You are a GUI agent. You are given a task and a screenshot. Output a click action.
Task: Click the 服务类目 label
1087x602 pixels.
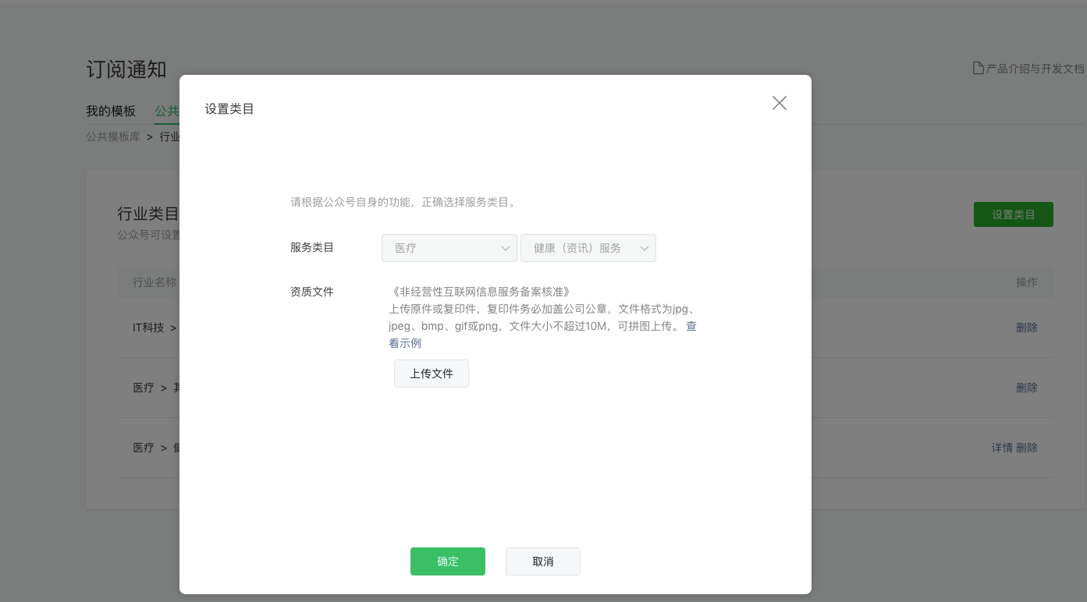[x=312, y=247]
